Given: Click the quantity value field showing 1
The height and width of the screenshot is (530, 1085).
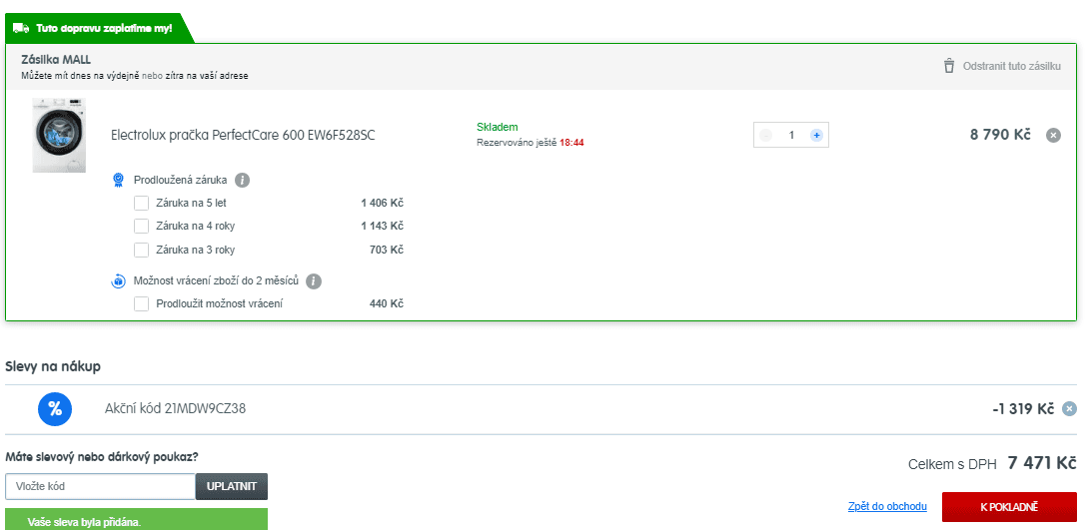Looking at the screenshot, I should pos(791,136).
